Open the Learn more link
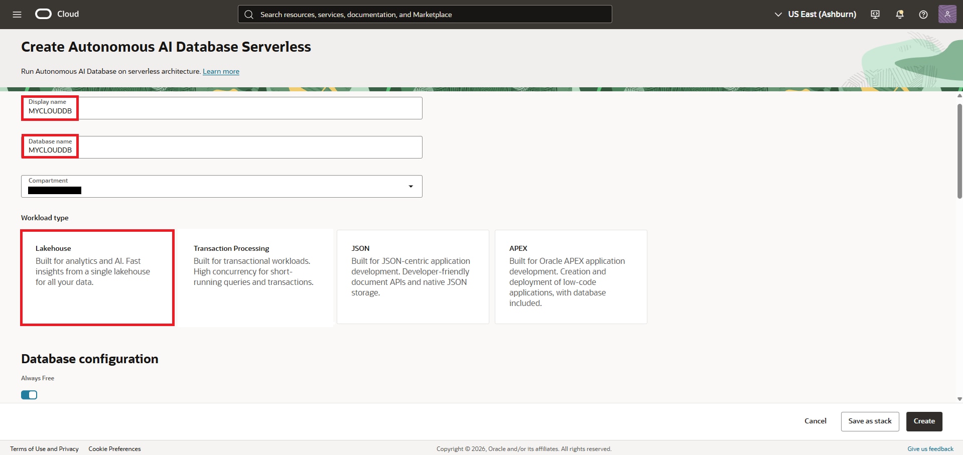The image size is (963, 455). click(x=221, y=71)
